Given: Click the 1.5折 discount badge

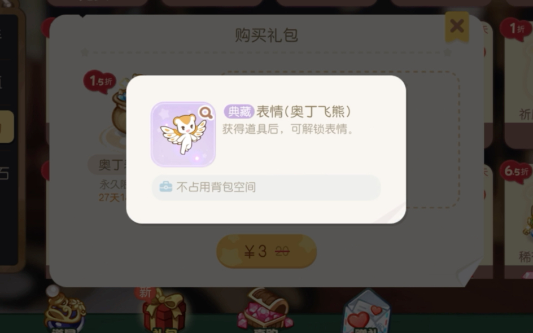Looking at the screenshot, I should 99,81.
